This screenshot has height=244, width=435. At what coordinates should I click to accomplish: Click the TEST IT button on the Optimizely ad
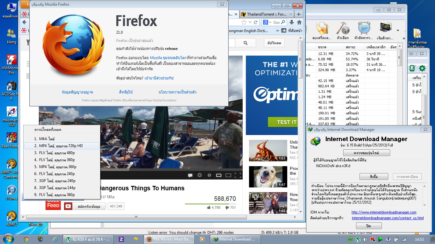283,122
